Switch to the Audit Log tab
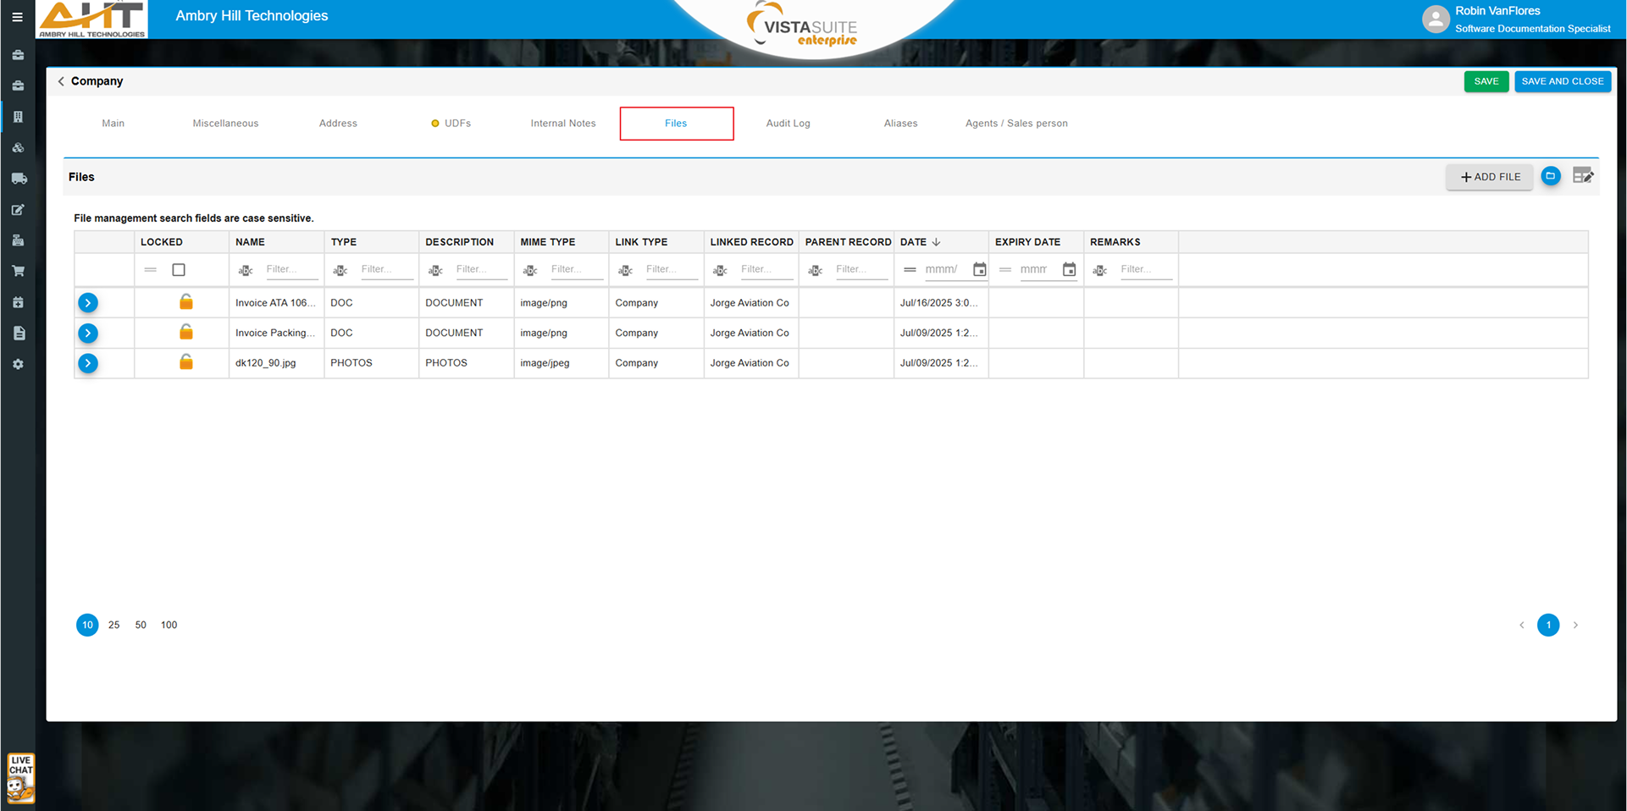 (788, 124)
